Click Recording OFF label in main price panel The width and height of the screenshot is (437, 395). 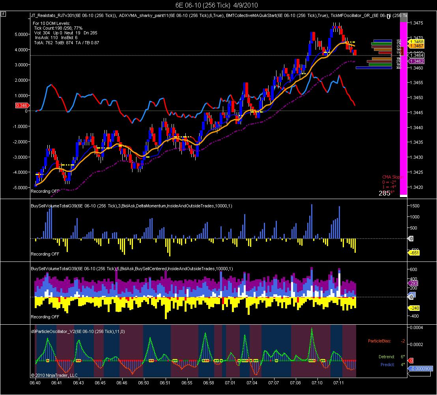pos(45,192)
